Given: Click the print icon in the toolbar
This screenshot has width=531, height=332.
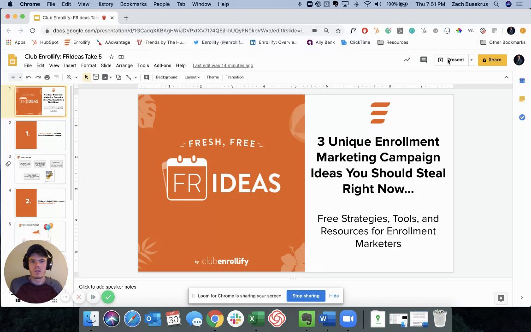Looking at the screenshot, I should click(x=47, y=77).
